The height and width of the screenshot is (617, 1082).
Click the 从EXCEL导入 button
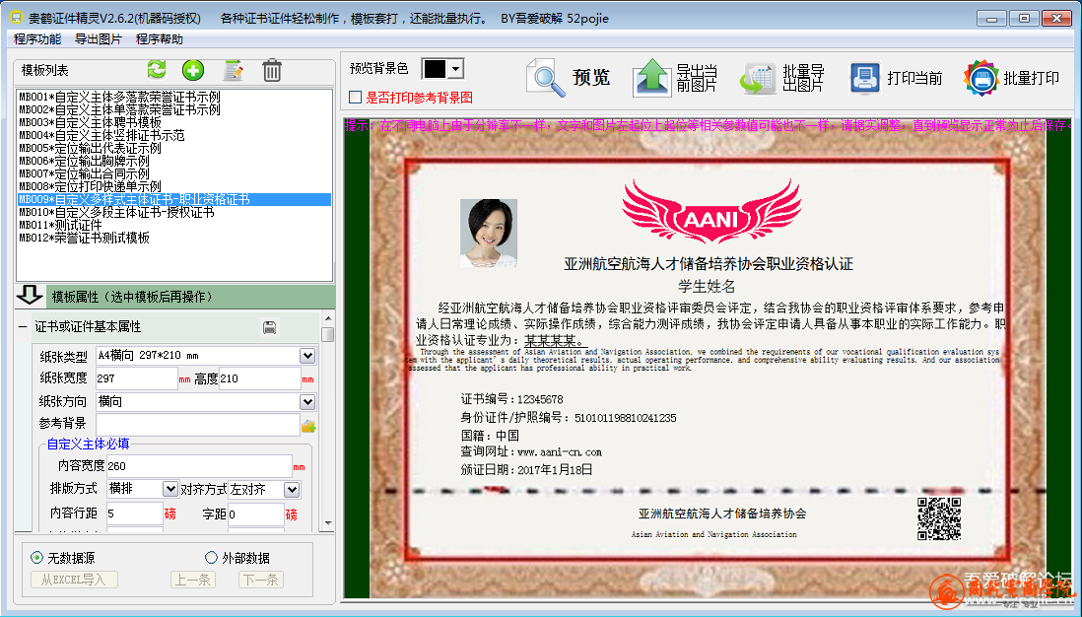(x=74, y=580)
